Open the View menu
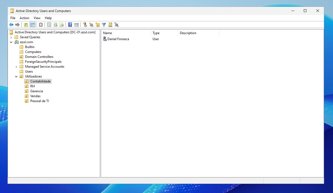Screen dimensions: 333x193 point(37,18)
